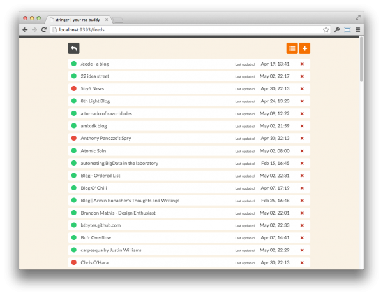Delete the '/code - a blog' feed
383x296 pixels.
click(302, 64)
